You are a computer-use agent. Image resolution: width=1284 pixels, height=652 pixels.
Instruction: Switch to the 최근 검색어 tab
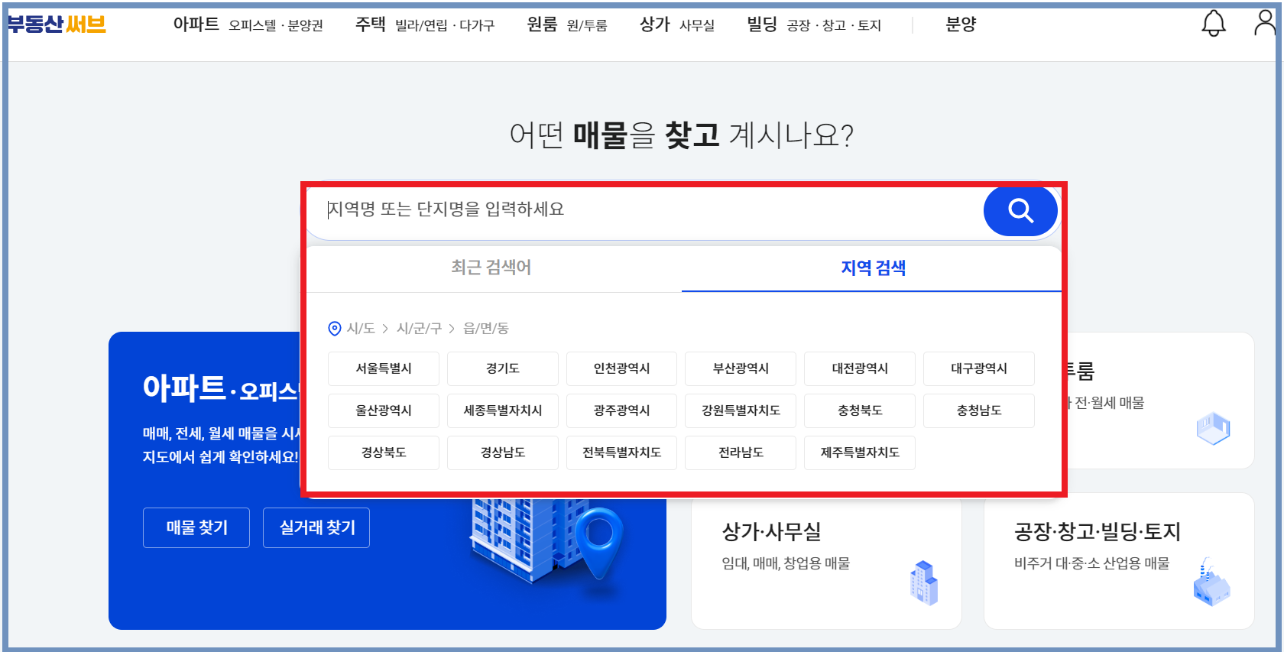coord(491,268)
